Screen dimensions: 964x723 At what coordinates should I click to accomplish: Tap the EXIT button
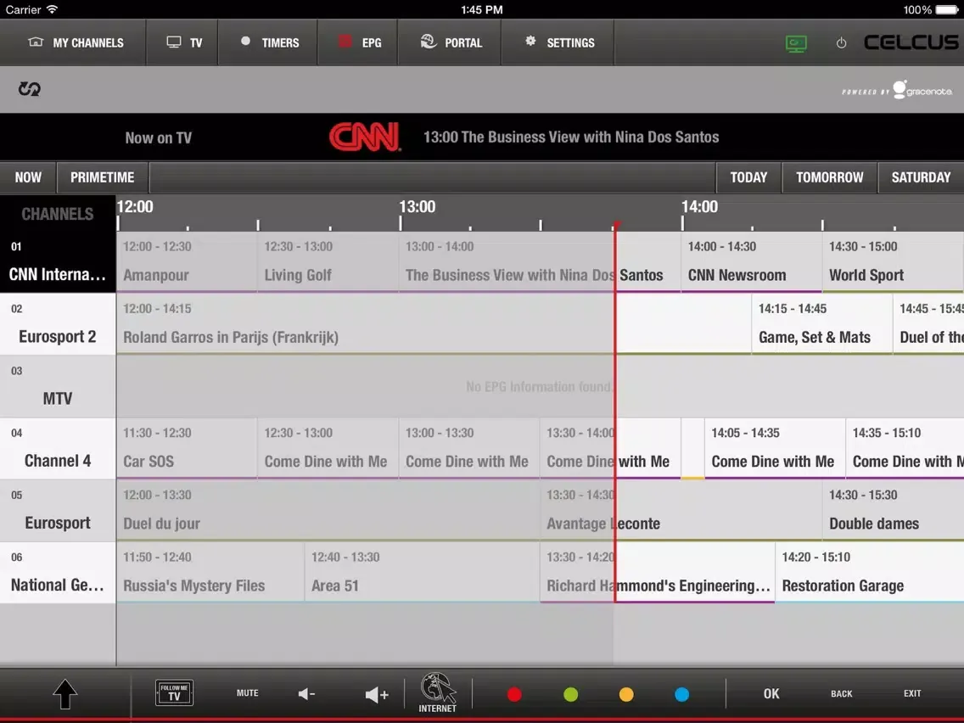click(x=911, y=693)
